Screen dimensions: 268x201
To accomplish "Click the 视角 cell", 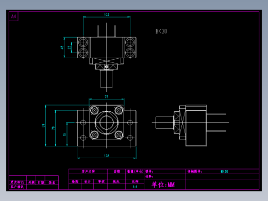I will (x=116, y=181).
